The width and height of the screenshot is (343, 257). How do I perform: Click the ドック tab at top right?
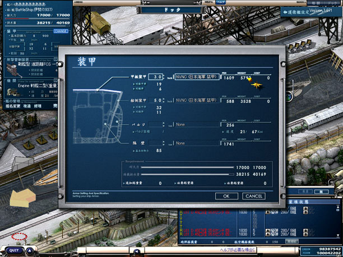click(332, 3)
